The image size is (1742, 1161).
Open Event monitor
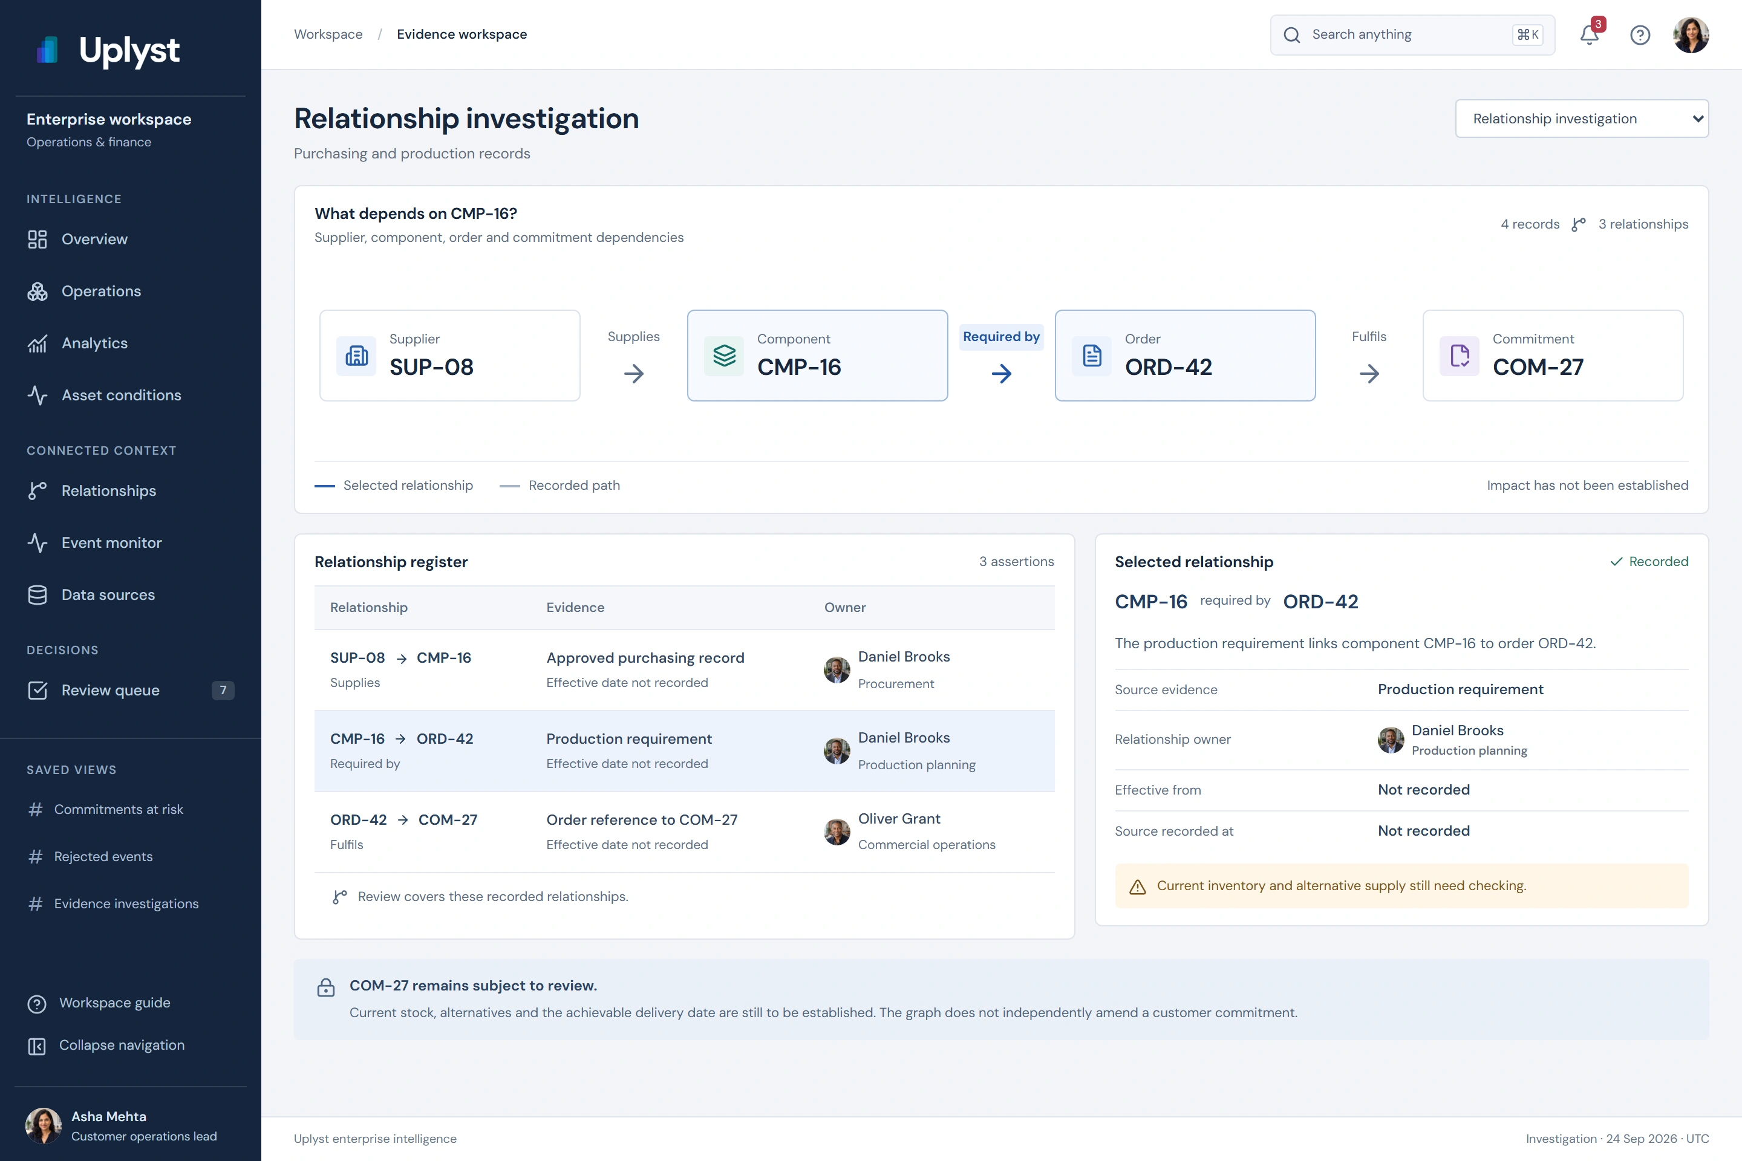(131, 543)
